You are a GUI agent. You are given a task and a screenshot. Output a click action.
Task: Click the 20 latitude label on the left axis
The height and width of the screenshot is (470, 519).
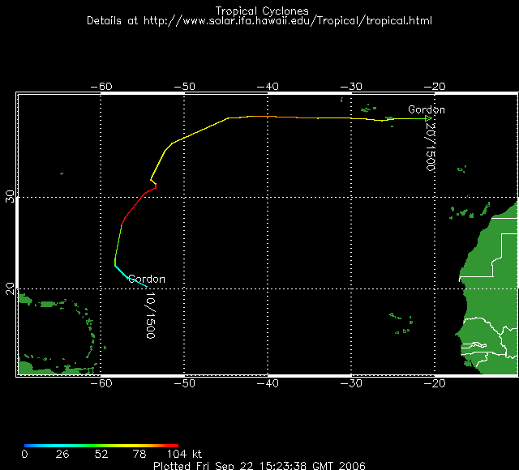click(x=10, y=289)
